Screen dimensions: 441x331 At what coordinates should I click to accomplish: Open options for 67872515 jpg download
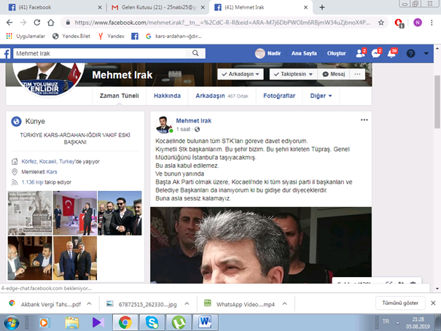187,304
